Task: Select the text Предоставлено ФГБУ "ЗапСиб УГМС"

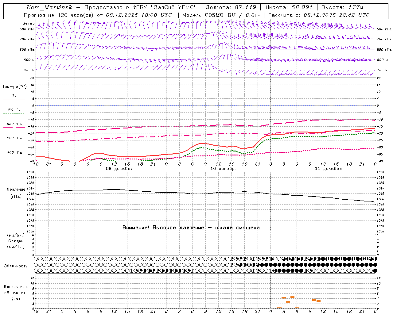Action: [140, 7]
